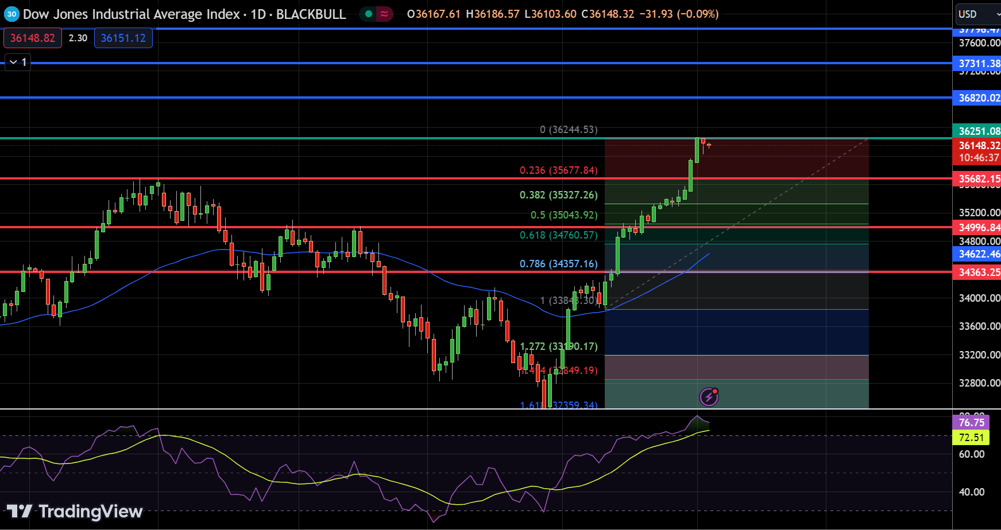Collapse the indicator legend chevron

coord(13,62)
